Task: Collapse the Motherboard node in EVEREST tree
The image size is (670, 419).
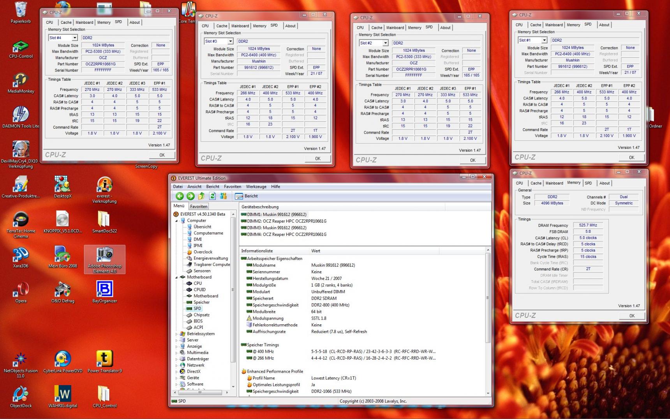Action: tap(176, 278)
